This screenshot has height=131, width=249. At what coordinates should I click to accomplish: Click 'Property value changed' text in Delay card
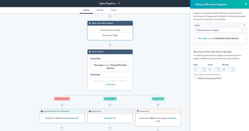(x=110, y=30)
